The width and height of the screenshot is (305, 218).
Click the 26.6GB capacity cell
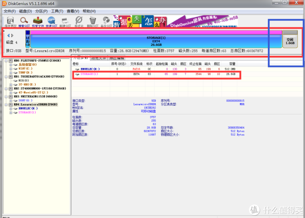point(231,74)
